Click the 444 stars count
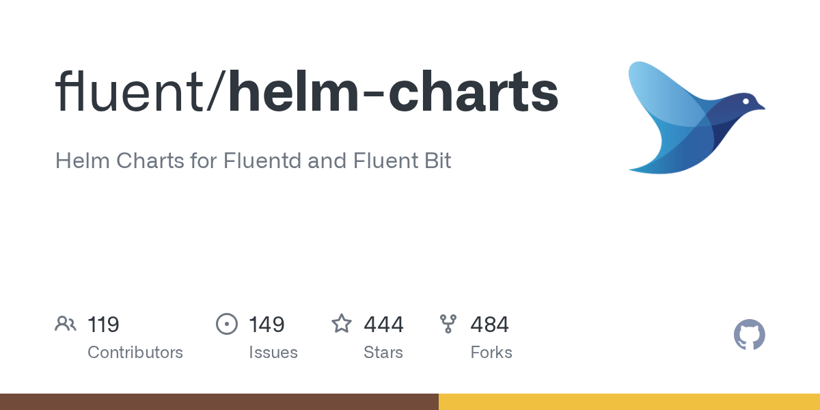Viewport: 820px width, 410px height. pos(383,324)
